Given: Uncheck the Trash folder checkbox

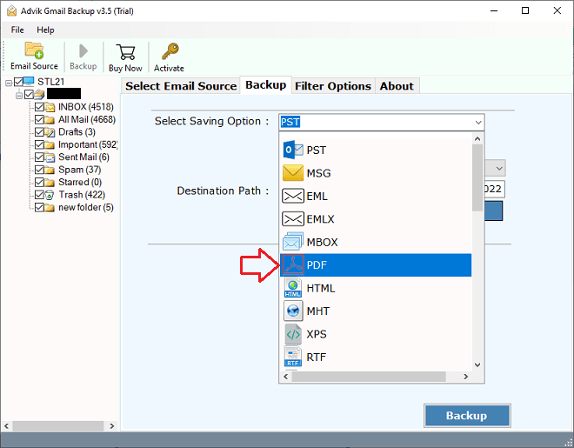Looking at the screenshot, I should click(x=39, y=195).
